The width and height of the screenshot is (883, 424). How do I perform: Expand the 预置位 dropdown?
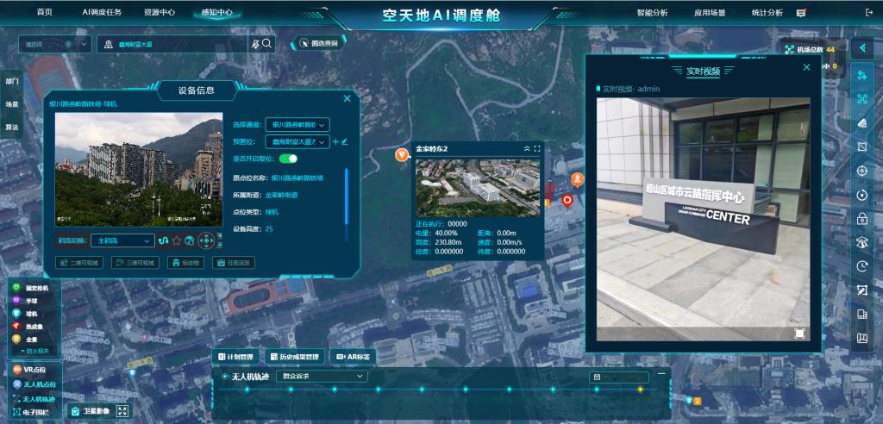pyautogui.click(x=297, y=142)
